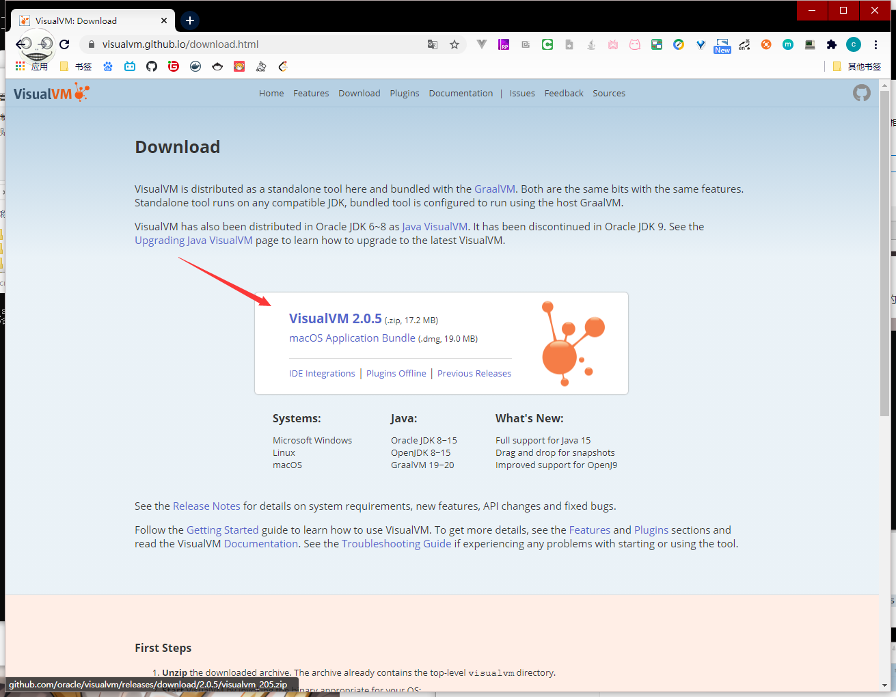
Task: Open Documentation in the top navigation
Action: 461,94
